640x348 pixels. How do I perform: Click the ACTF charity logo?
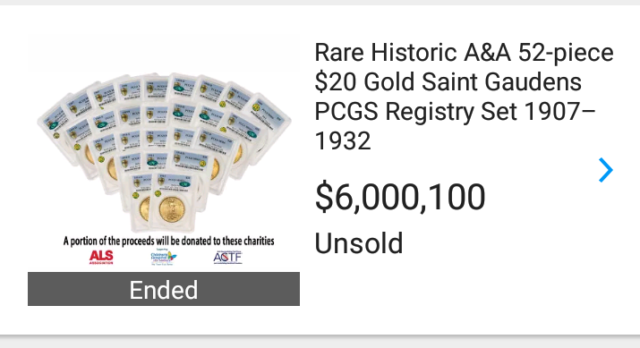(x=227, y=258)
